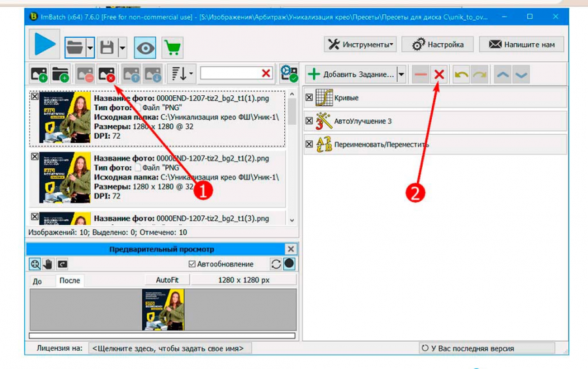Click the AutoFit button
The height and width of the screenshot is (369, 588).
click(167, 280)
